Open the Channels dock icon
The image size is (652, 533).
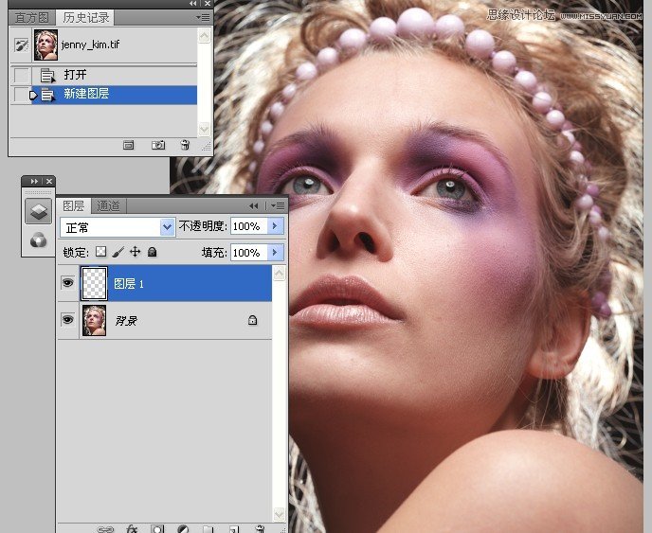click(x=38, y=240)
